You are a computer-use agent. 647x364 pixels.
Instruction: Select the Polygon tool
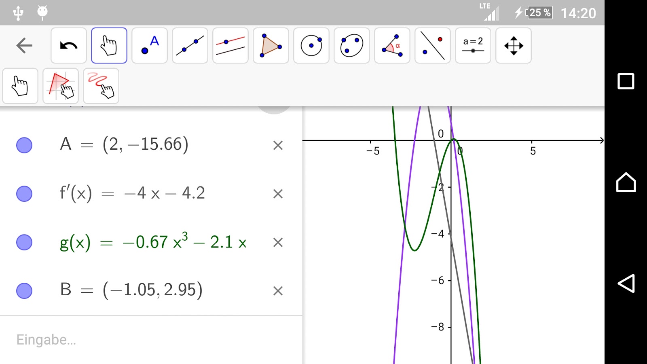[x=271, y=46]
